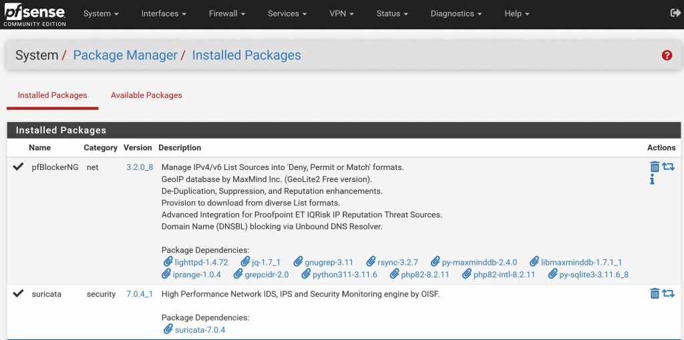
Task: Expand the Status menu
Action: (392, 13)
